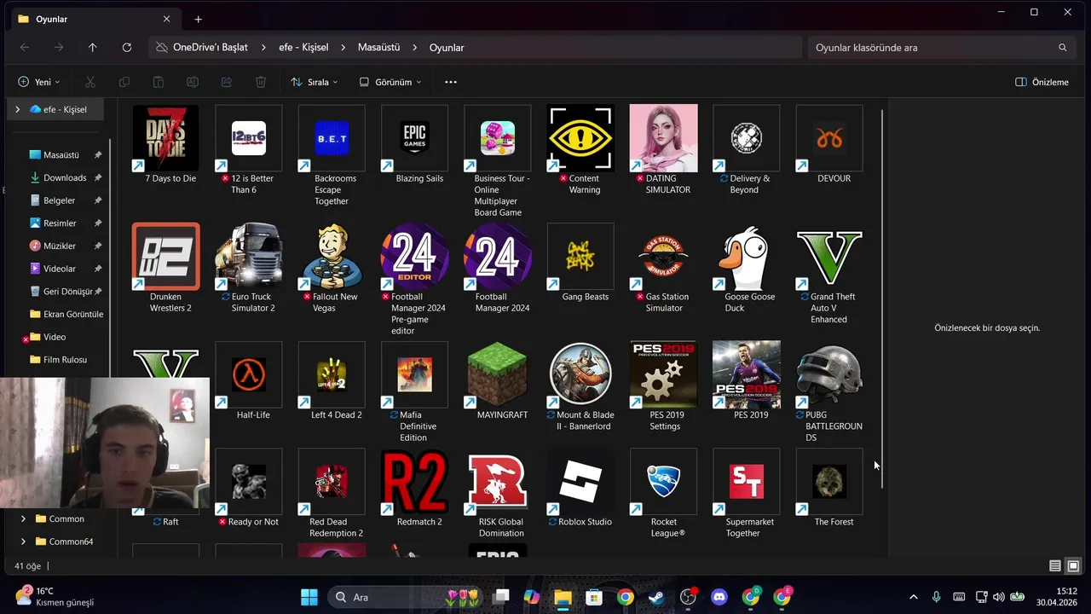
Task: Expand the efe - Kişisel tree node
Action: coord(17,109)
